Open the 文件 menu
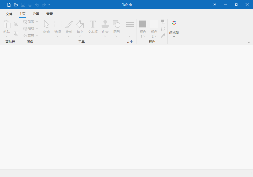 point(9,14)
